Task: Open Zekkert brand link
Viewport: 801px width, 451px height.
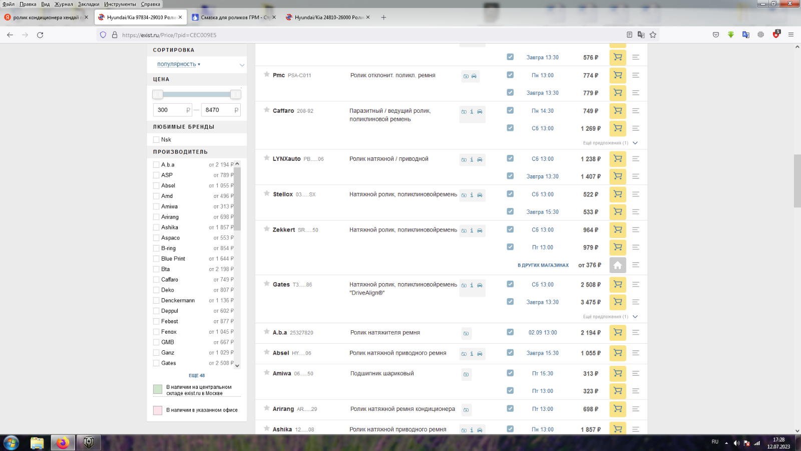Action: 284,230
